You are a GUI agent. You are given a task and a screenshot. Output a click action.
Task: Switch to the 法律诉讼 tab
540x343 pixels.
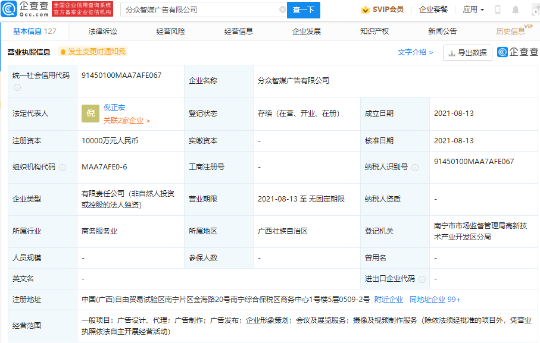[x=102, y=31]
